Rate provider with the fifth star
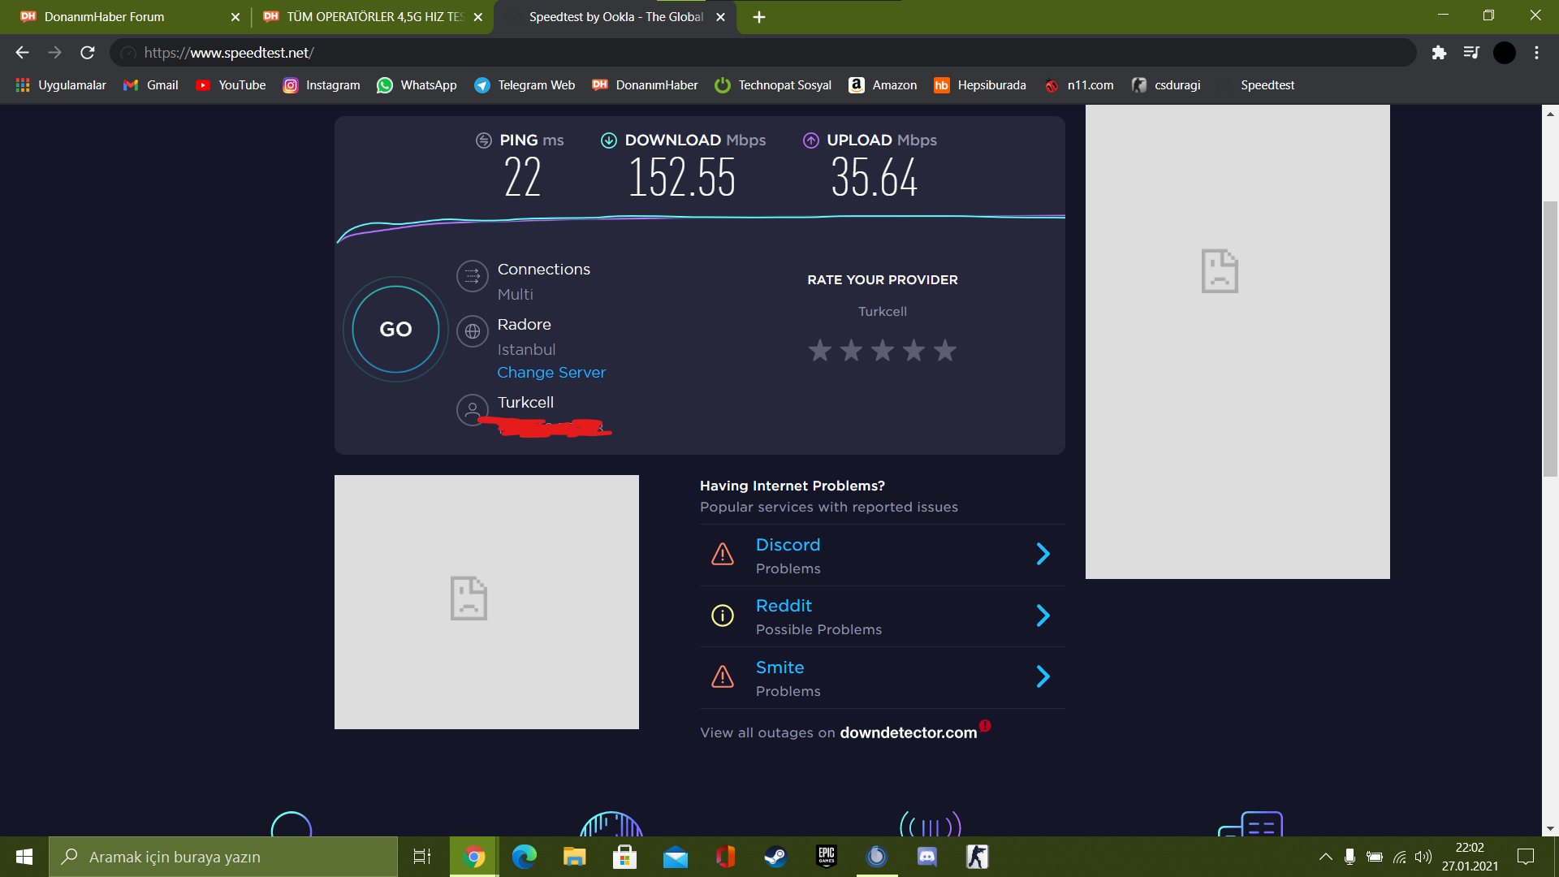The image size is (1559, 877). tap(945, 350)
